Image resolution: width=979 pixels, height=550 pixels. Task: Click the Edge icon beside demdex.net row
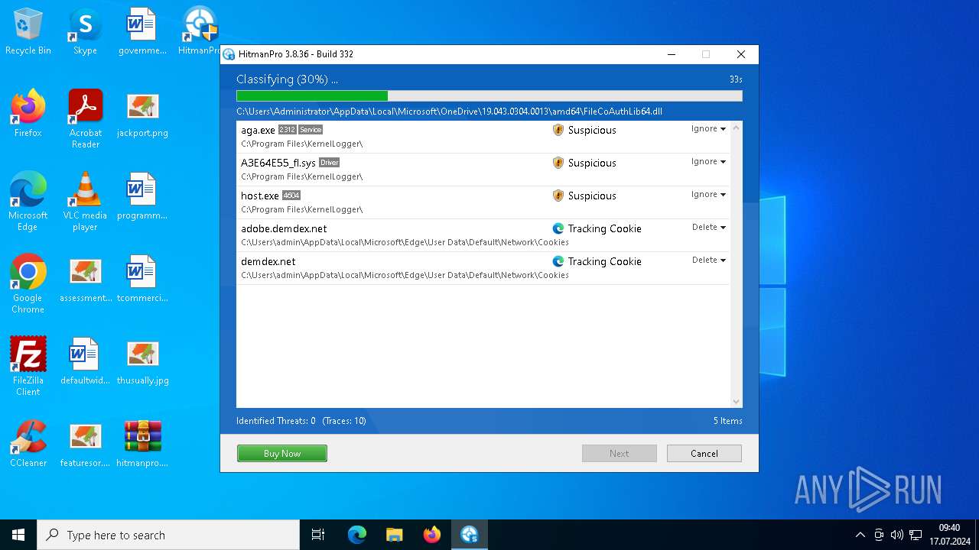coord(558,261)
